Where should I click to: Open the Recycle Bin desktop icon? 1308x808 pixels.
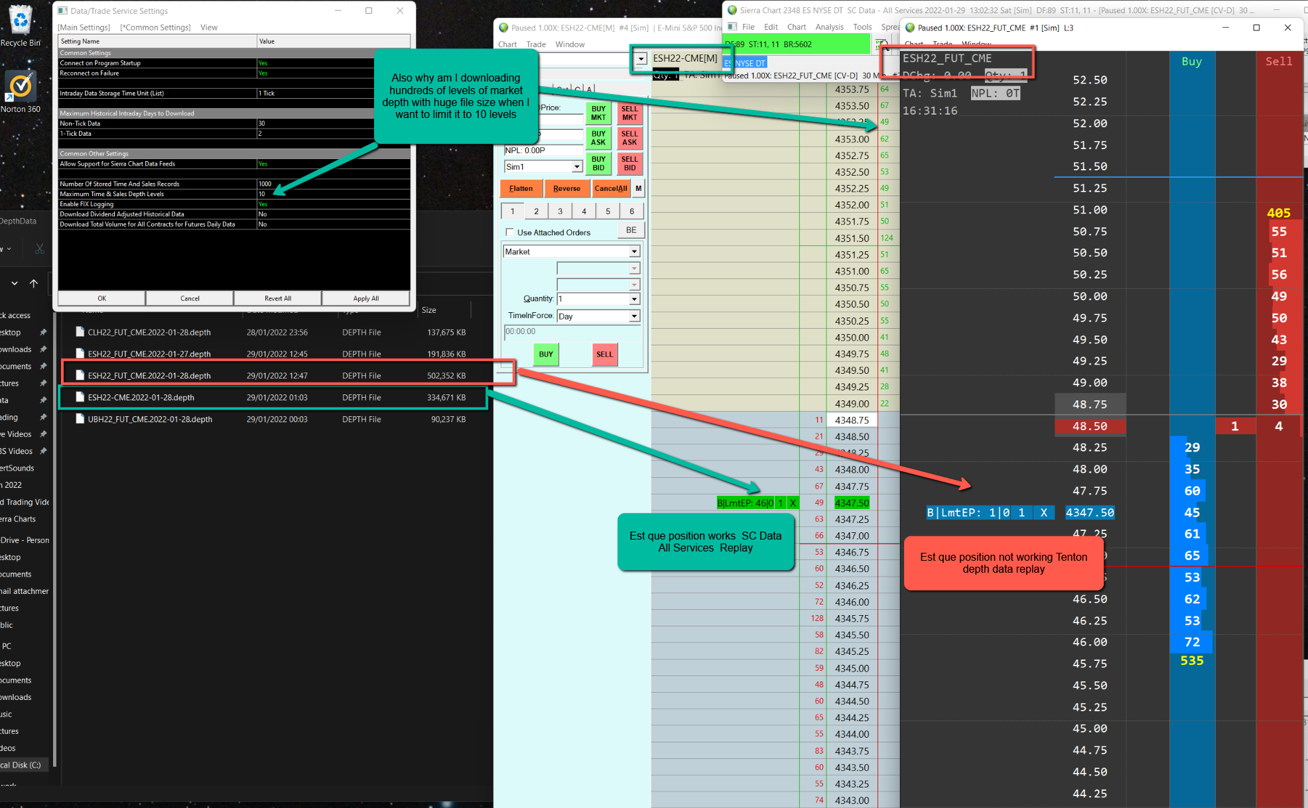(x=21, y=20)
